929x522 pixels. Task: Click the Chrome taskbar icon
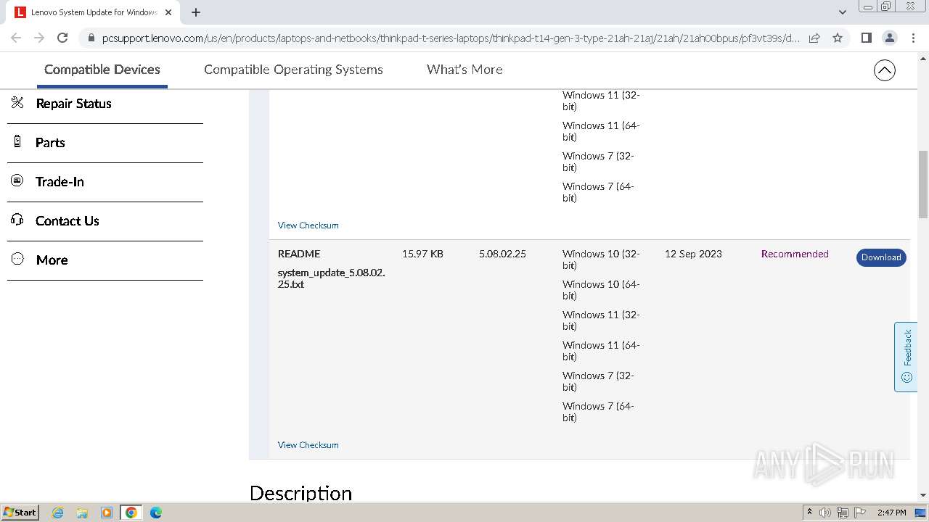pyautogui.click(x=131, y=513)
